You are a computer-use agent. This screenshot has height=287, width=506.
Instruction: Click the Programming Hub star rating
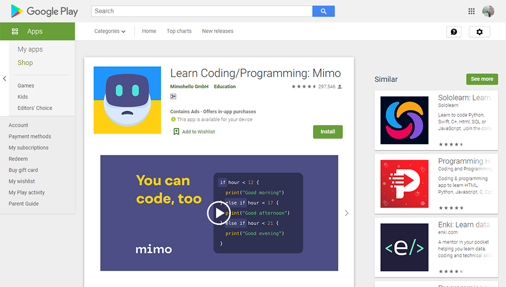click(x=451, y=208)
